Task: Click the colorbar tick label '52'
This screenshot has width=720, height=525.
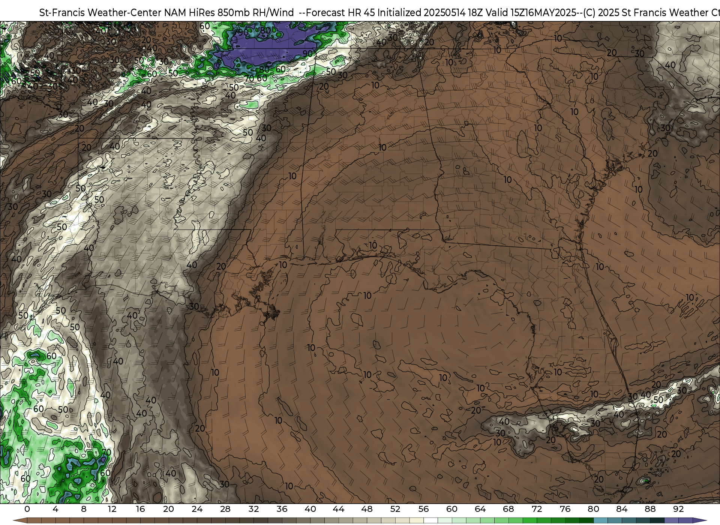Action: click(x=395, y=509)
